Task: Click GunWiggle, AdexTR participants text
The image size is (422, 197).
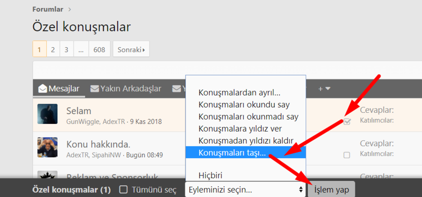Action: coord(96,122)
